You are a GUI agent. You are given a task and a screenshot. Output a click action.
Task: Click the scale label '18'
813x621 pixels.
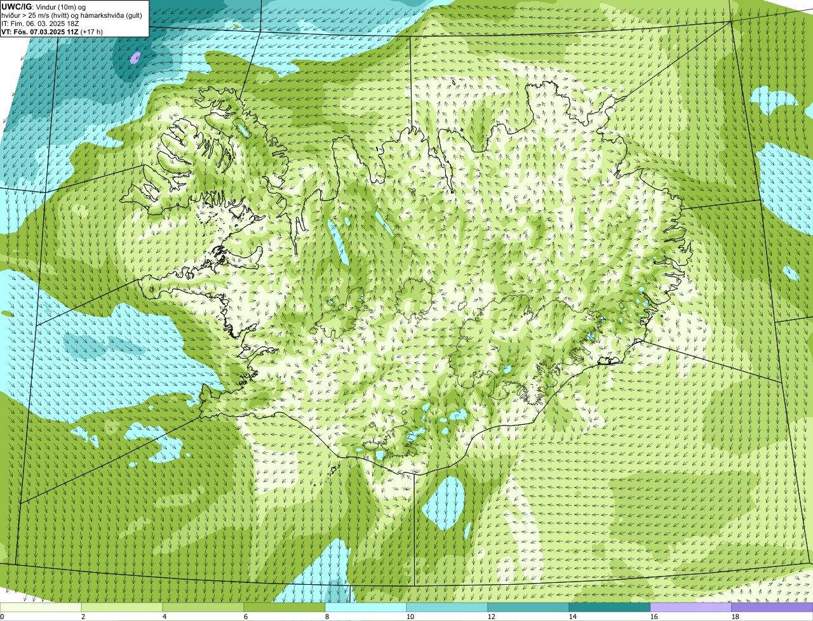736,617
